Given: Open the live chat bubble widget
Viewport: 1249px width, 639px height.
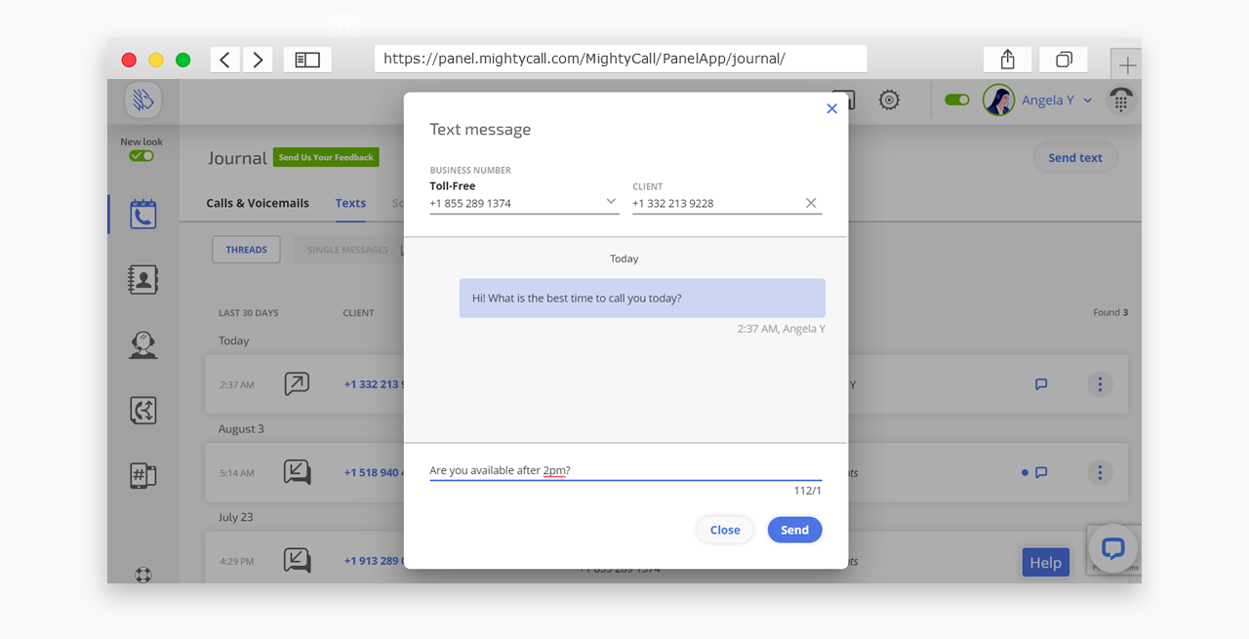Looking at the screenshot, I should (1112, 548).
